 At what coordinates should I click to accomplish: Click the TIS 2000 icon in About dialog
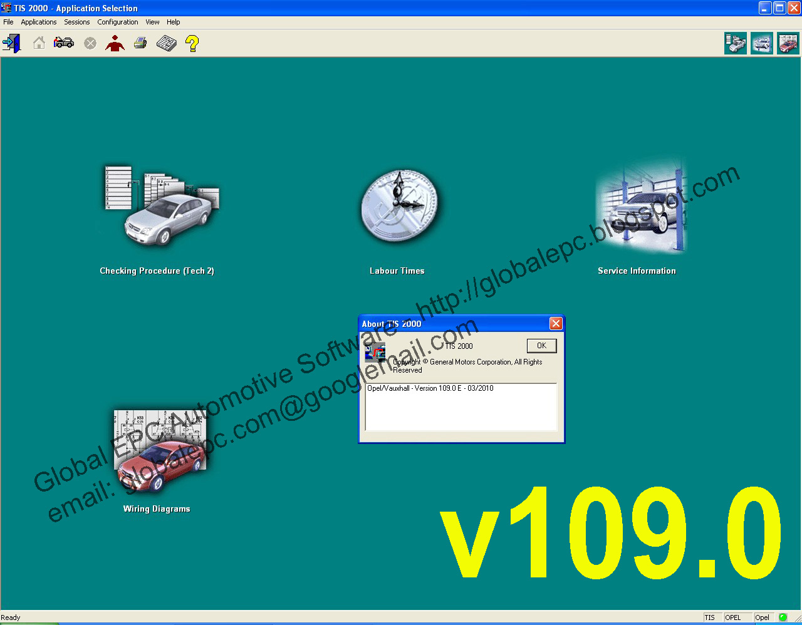(x=375, y=353)
